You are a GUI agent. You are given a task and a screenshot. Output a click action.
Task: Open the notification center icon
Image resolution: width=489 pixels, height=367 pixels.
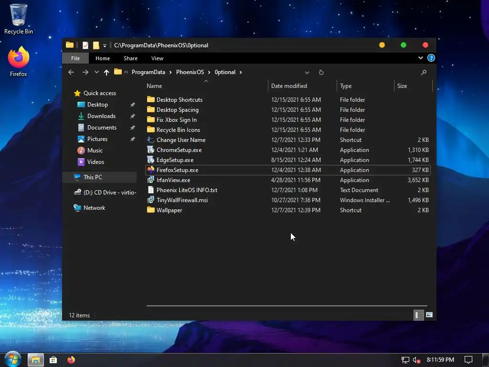click(468, 360)
